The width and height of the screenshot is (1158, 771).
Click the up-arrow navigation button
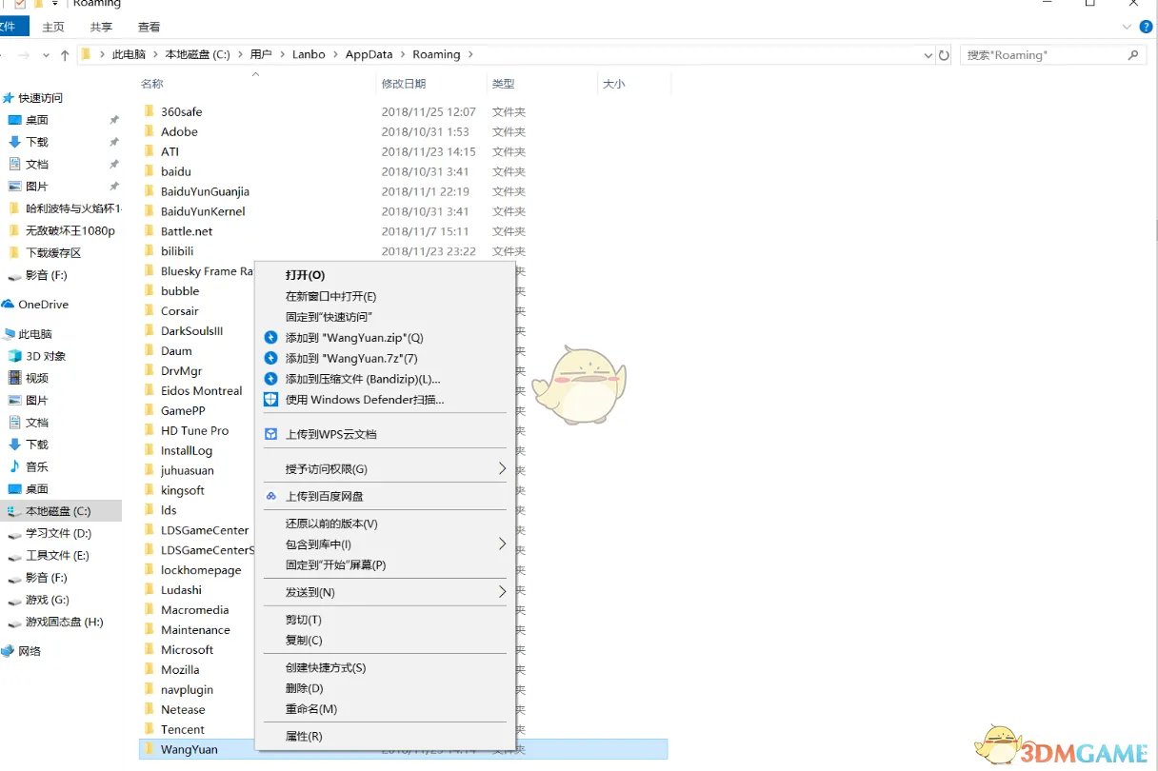coord(65,55)
